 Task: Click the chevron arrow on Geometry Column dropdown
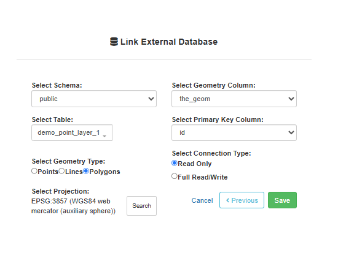tap(291, 99)
